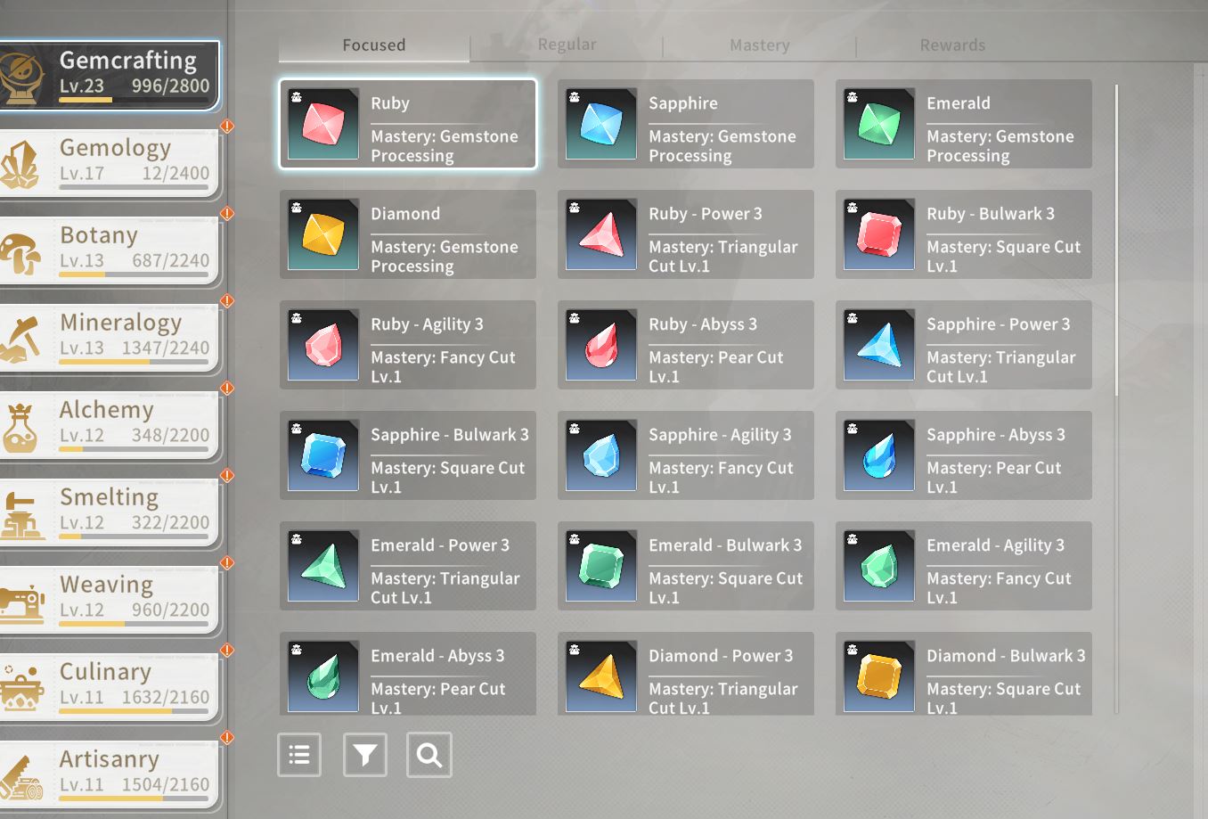Click the Gemology crystal icon

coord(20,165)
